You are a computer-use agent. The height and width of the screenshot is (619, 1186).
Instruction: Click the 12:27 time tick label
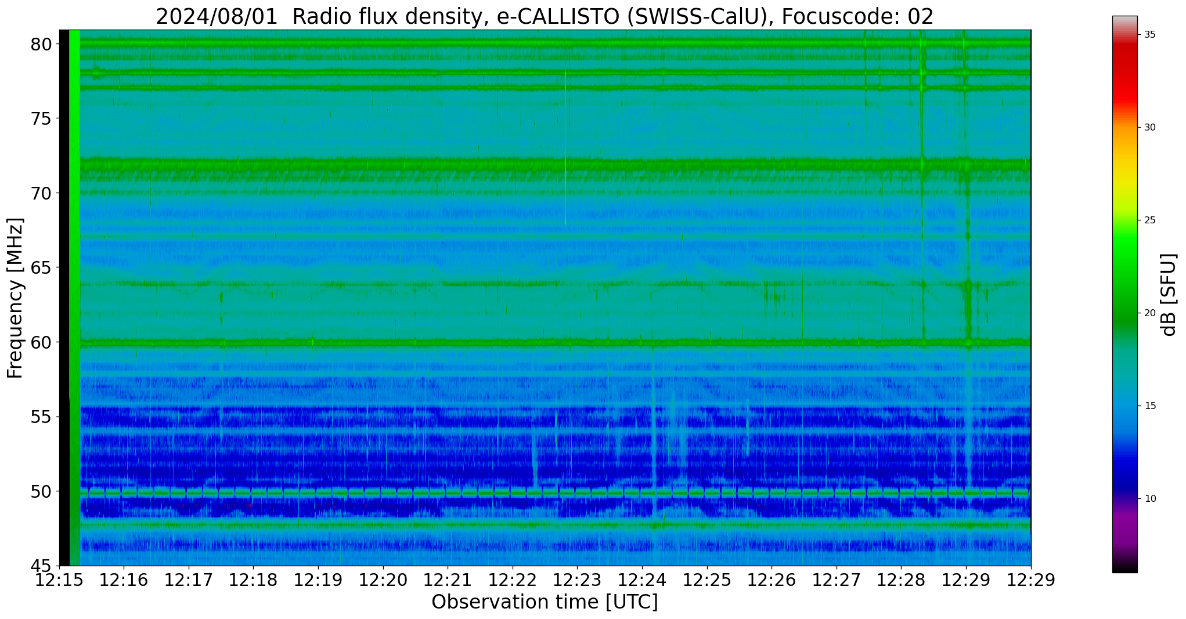(837, 580)
